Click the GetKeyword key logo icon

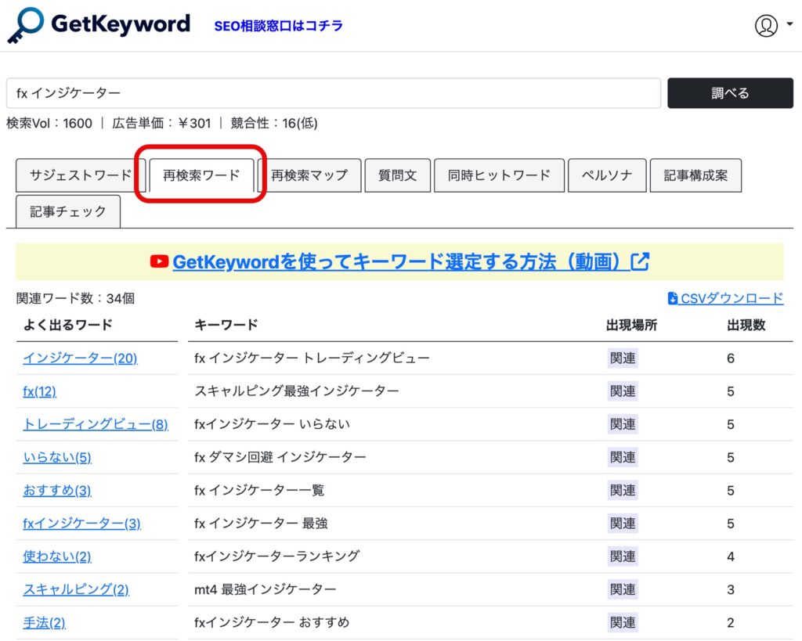(x=26, y=25)
